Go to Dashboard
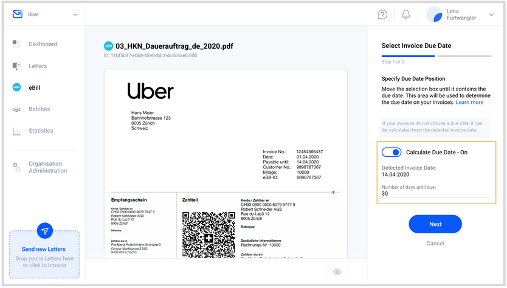The image size is (507, 288). coord(43,44)
